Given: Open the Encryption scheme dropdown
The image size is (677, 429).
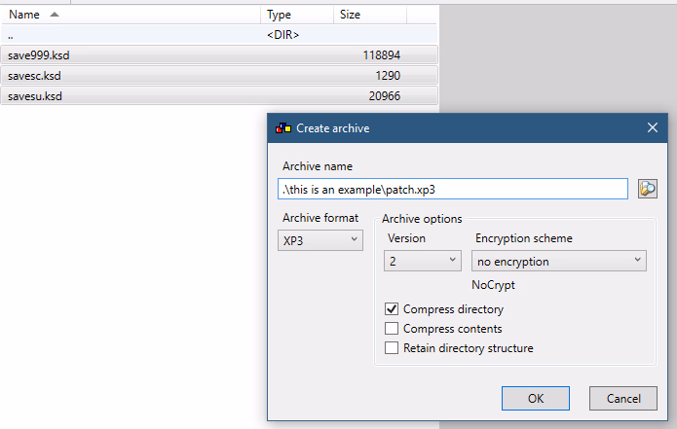Looking at the screenshot, I should pos(559,261).
